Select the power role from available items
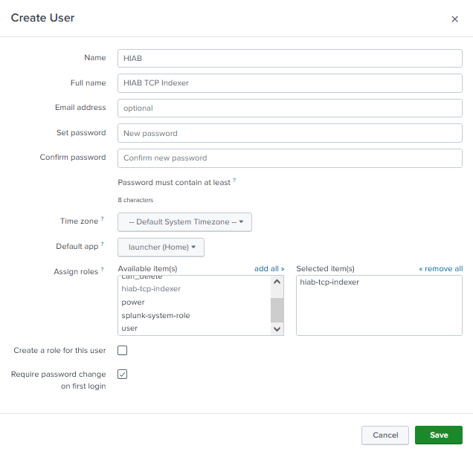 coord(133,302)
